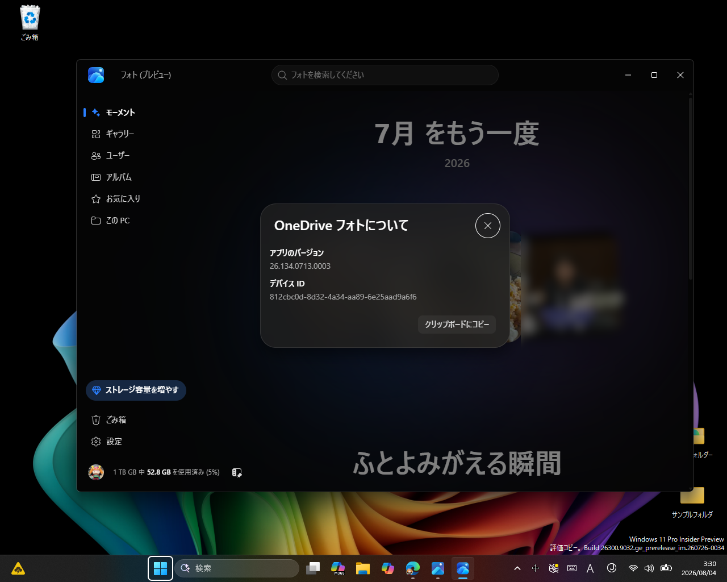Click the vertical scrollbar in the フォト window
This screenshot has height=582, width=727.
point(691,188)
